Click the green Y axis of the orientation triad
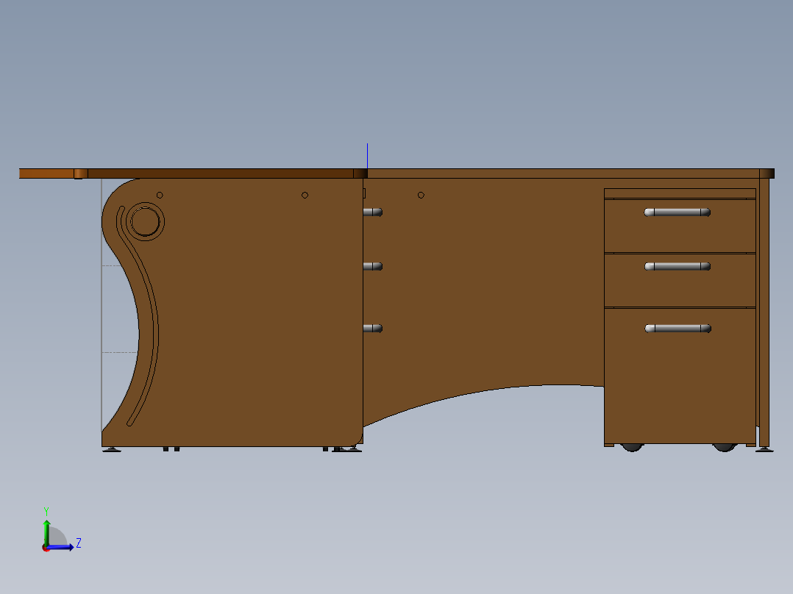 (46, 532)
